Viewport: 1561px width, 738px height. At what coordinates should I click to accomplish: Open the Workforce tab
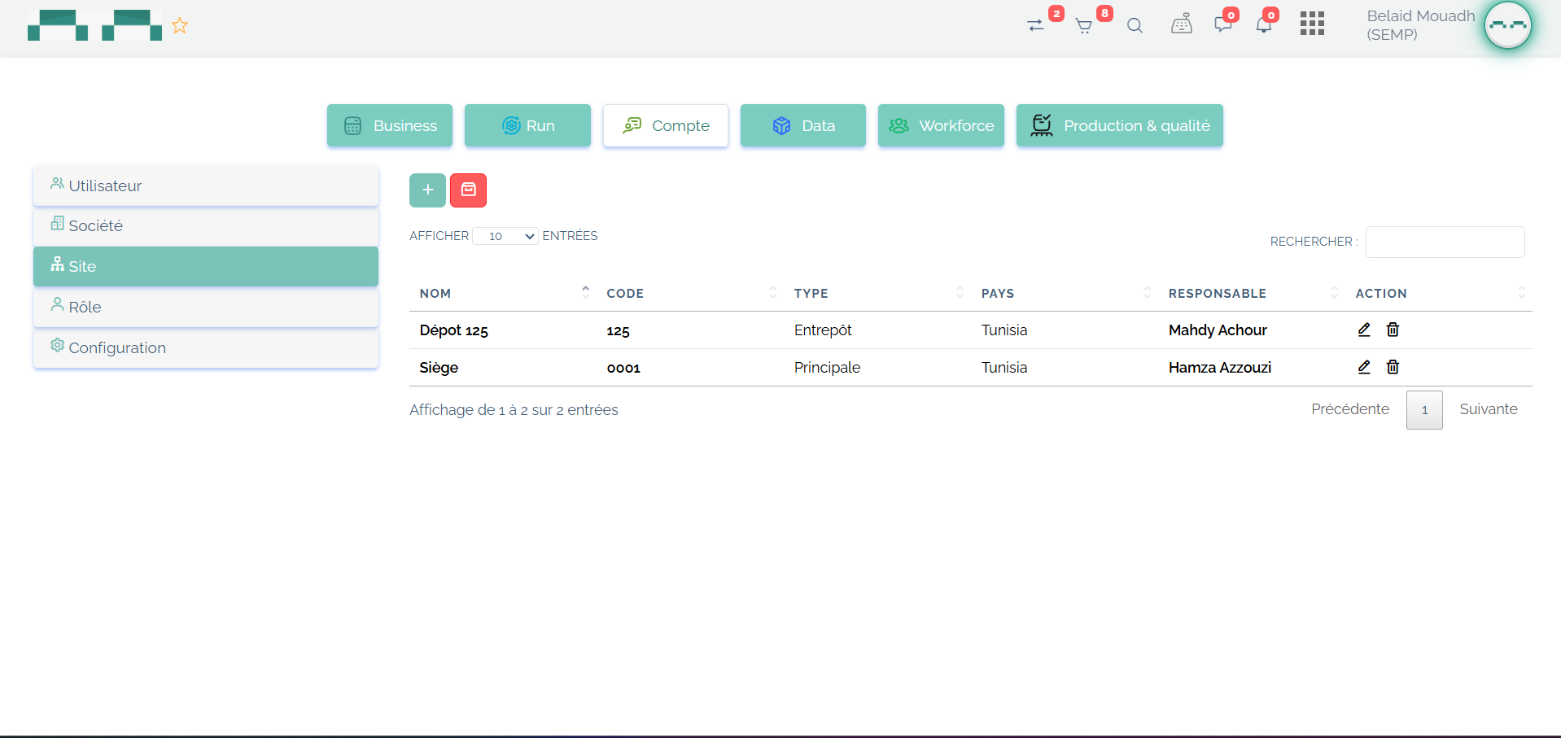click(x=941, y=125)
